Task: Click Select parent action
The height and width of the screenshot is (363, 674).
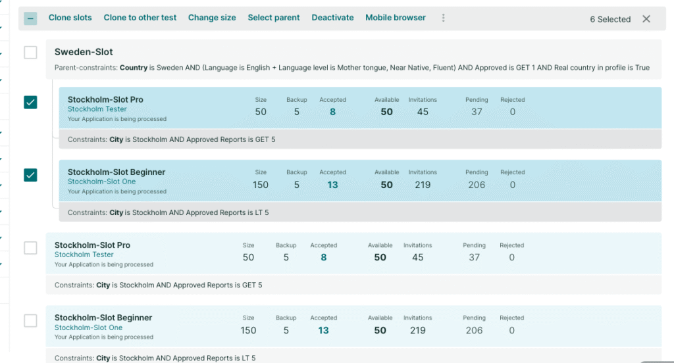Action: pyautogui.click(x=274, y=18)
